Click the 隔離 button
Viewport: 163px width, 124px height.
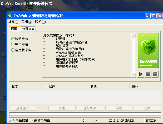(119, 108)
